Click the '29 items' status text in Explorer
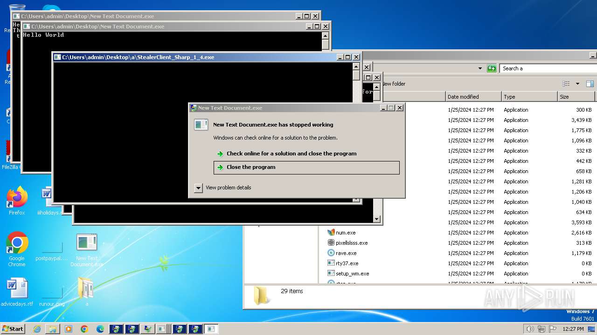This screenshot has width=597, height=335. 292,291
